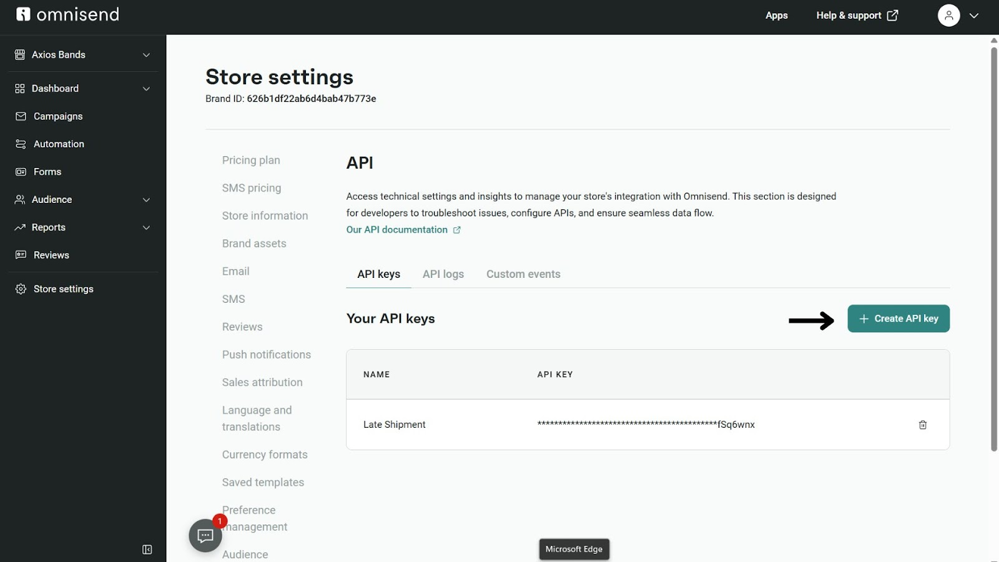This screenshot has height=562, width=999.
Task: Click the Store settings gear icon
Action: [x=21, y=289]
